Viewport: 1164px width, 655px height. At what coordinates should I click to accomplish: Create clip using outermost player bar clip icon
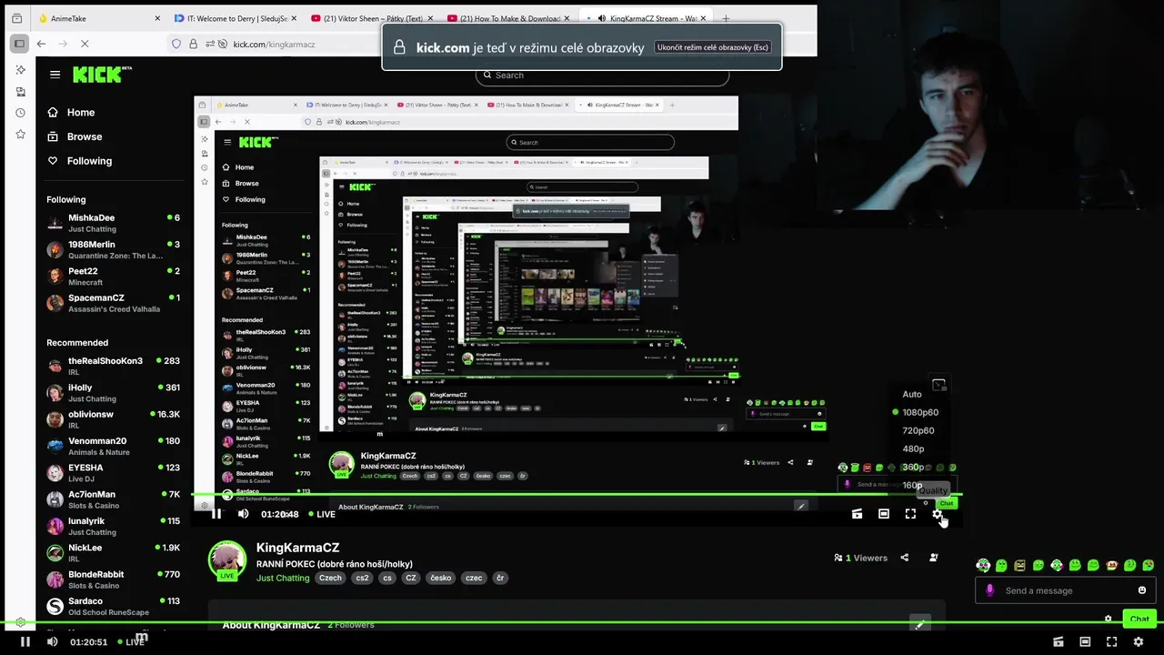[1058, 641]
